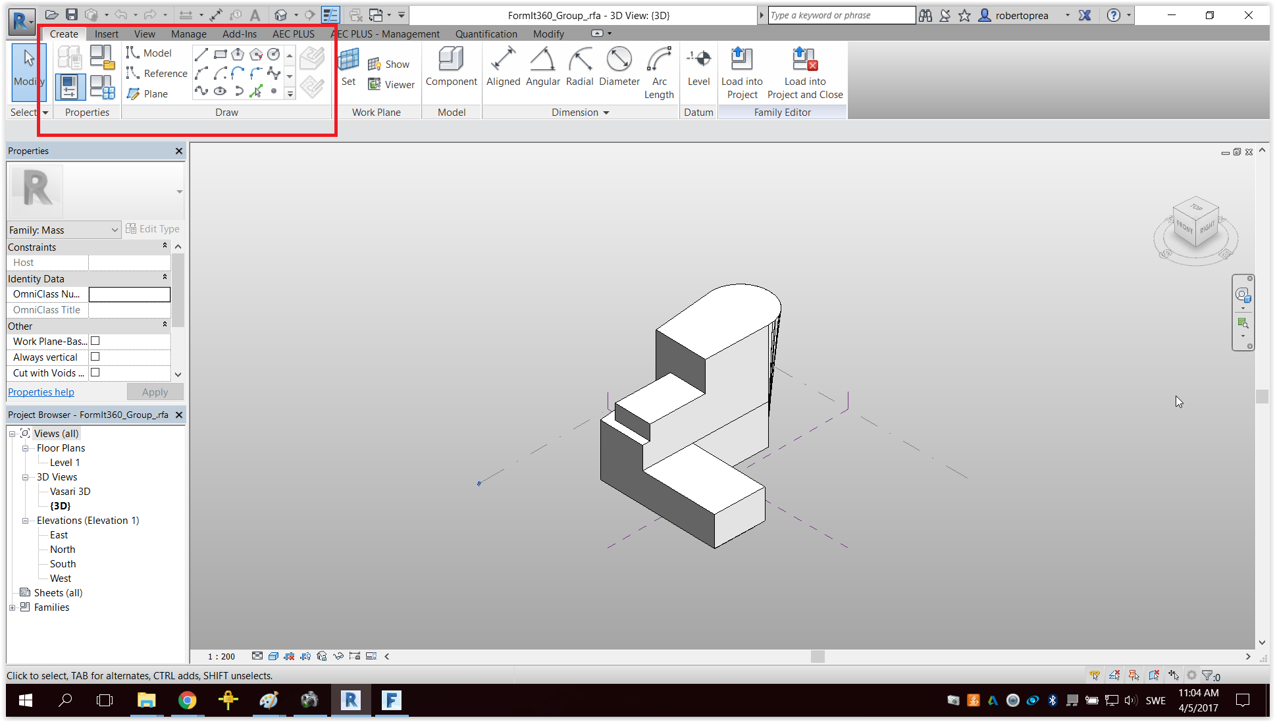
Task: Select the Line drawing tool
Action: (201, 54)
